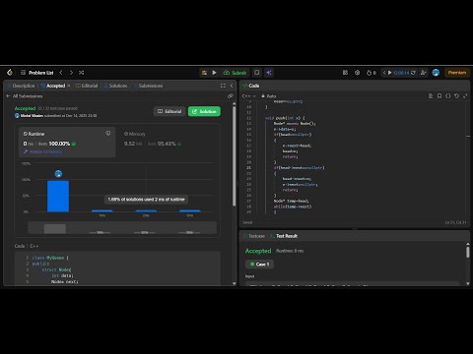
Task: Invite a collaborator with add-person icon
Action: [x=424, y=73]
